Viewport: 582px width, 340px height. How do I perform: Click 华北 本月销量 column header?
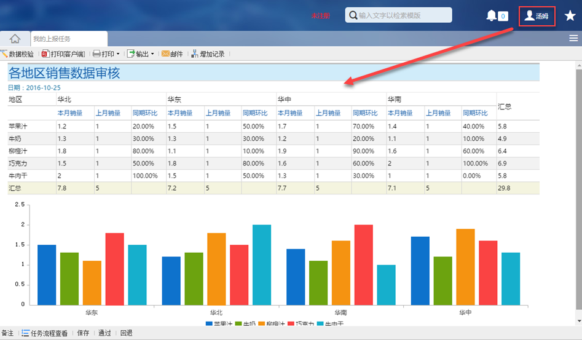[x=70, y=113]
